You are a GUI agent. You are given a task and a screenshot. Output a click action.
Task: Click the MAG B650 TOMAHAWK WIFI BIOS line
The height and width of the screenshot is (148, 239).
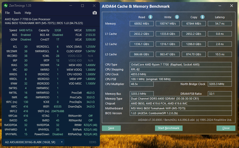(44, 23)
